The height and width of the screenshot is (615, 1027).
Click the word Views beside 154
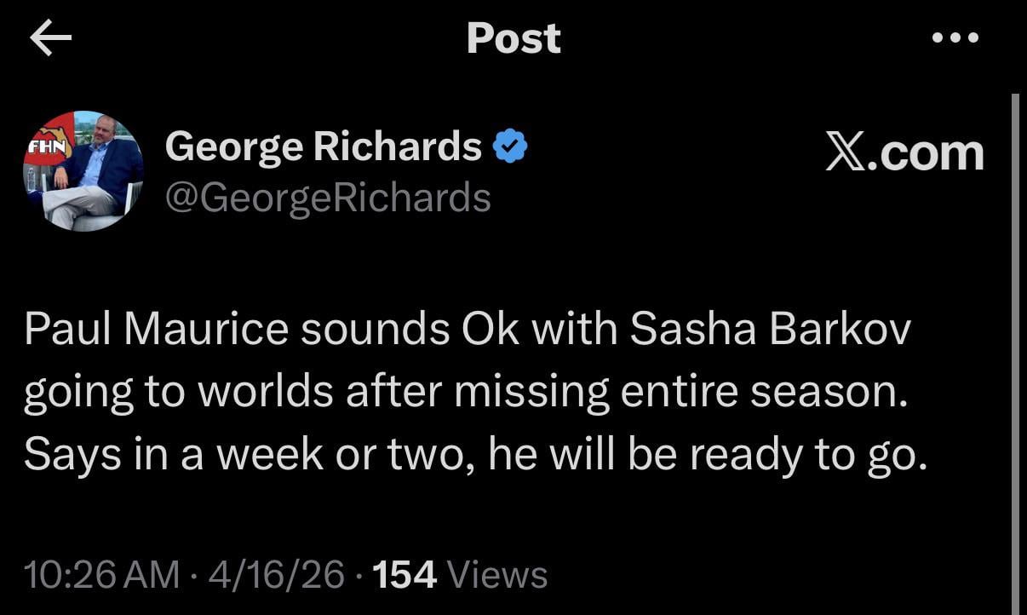coord(497,575)
